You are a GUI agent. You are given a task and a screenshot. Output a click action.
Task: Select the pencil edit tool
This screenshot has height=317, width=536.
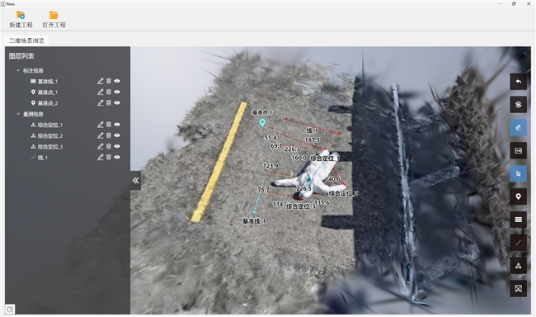pyautogui.click(x=518, y=127)
